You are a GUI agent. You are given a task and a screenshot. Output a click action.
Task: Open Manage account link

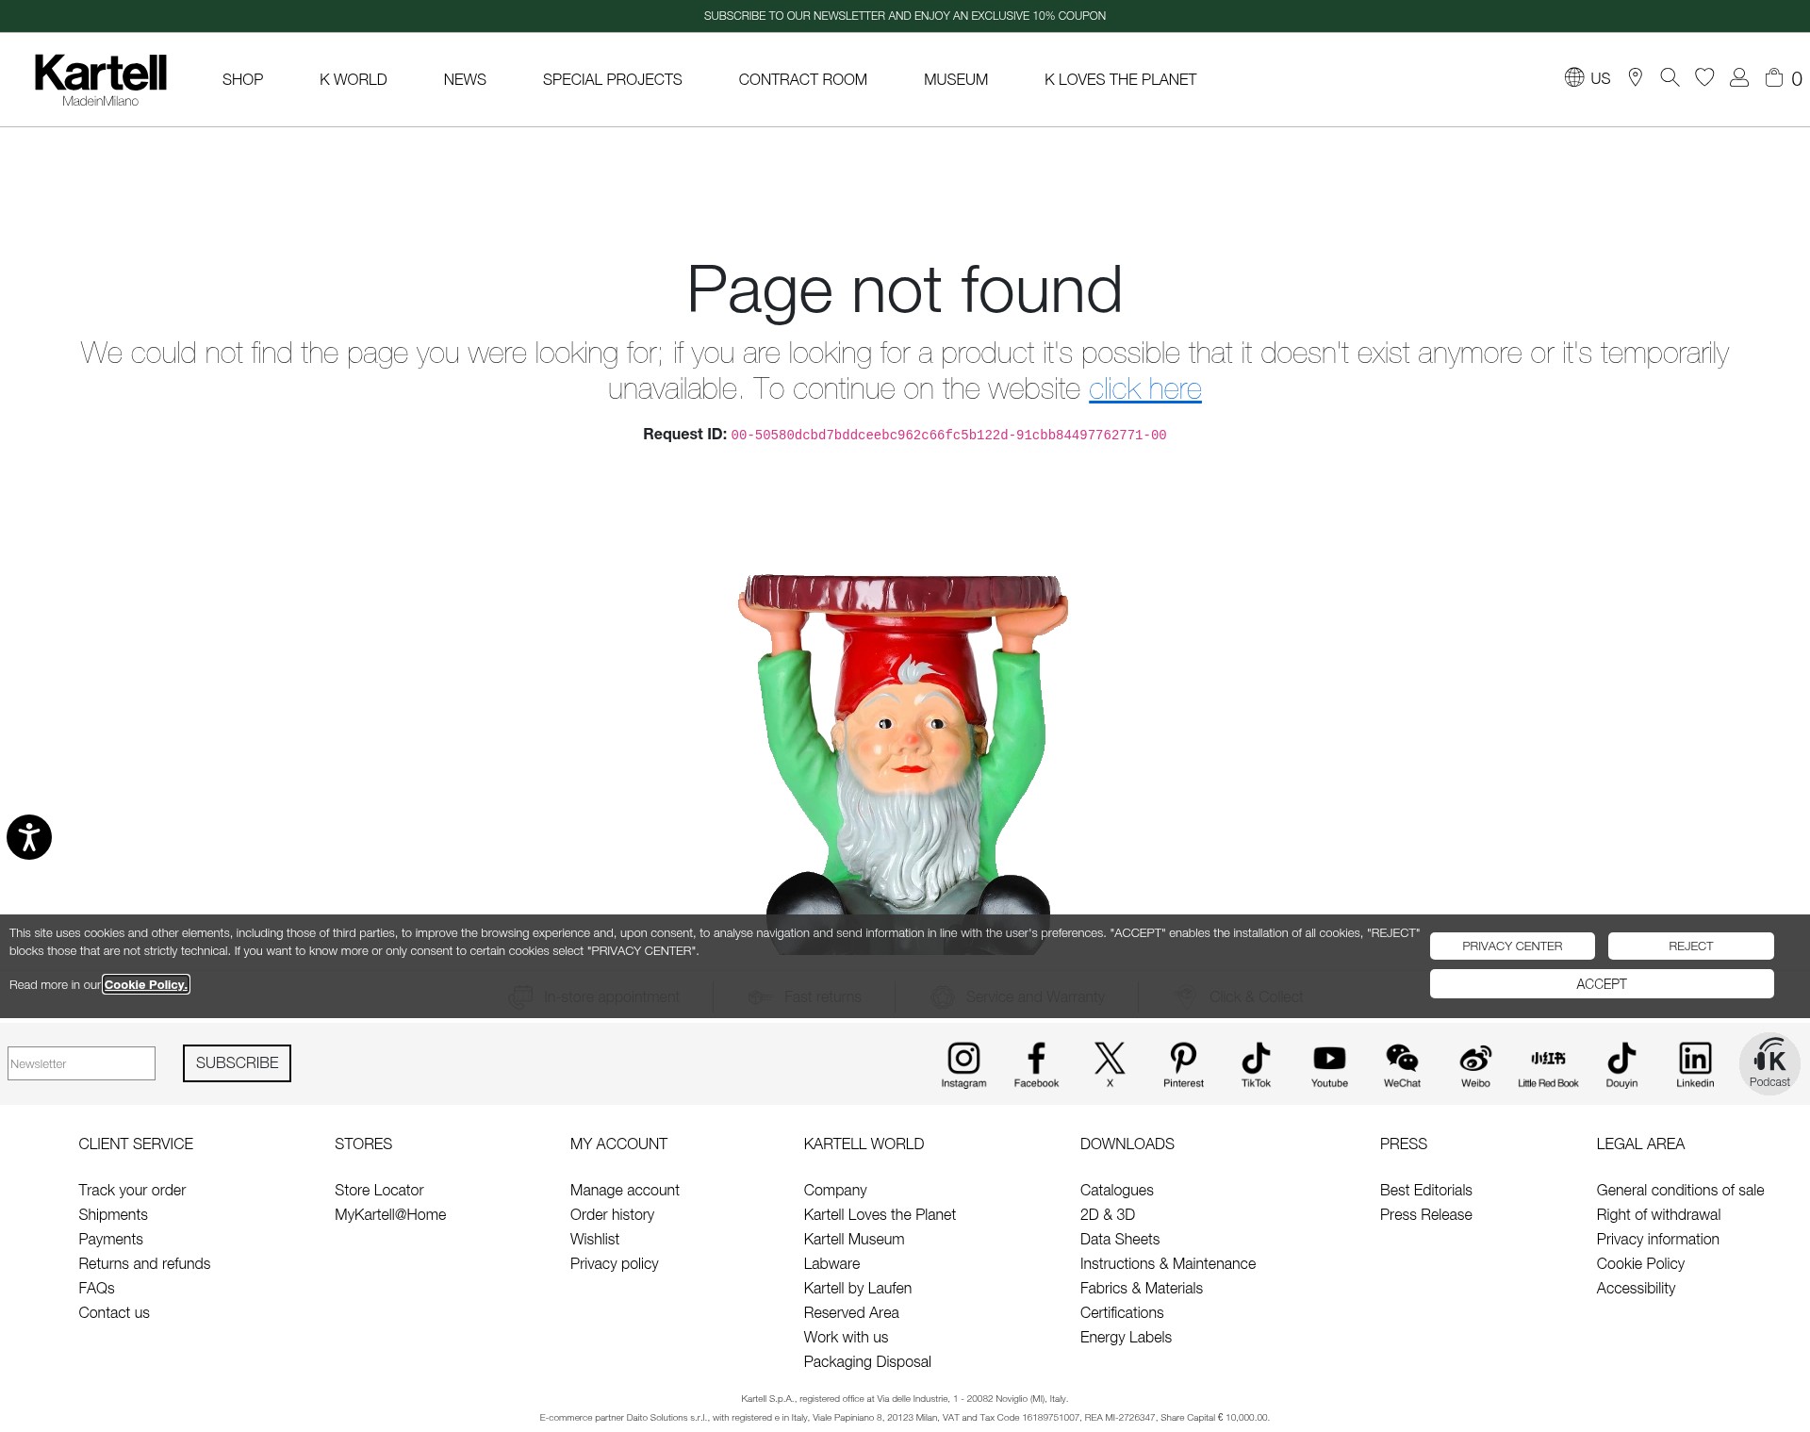tap(625, 1190)
